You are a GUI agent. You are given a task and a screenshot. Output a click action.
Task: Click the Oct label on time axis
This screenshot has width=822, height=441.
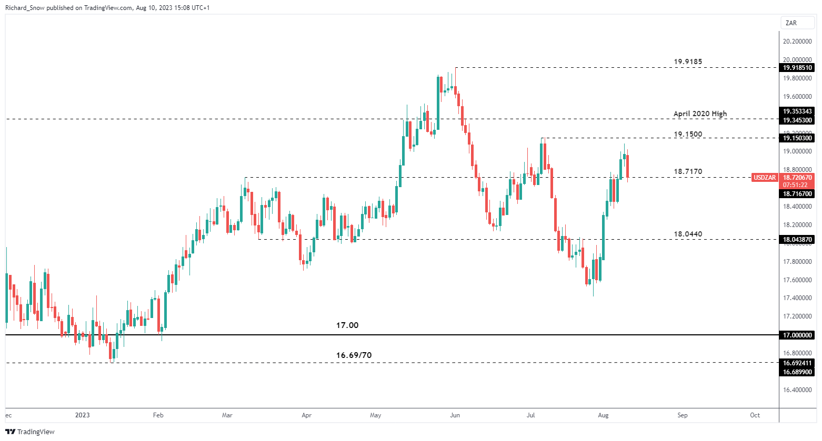click(x=755, y=415)
